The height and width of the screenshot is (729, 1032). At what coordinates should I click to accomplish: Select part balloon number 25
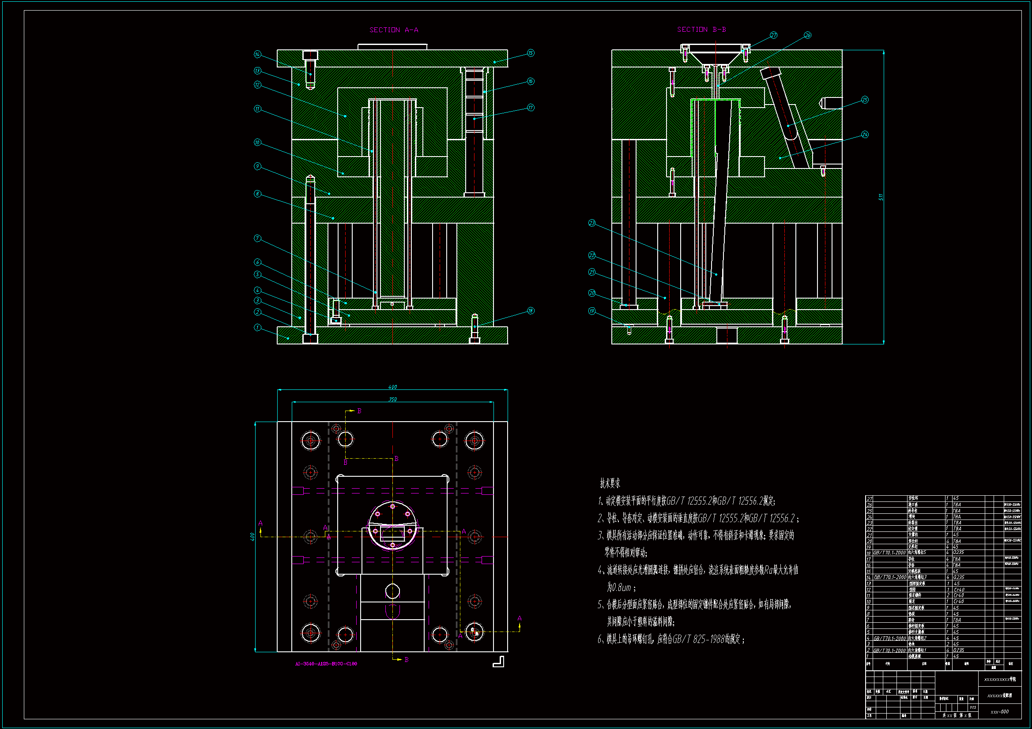click(x=865, y=100)
